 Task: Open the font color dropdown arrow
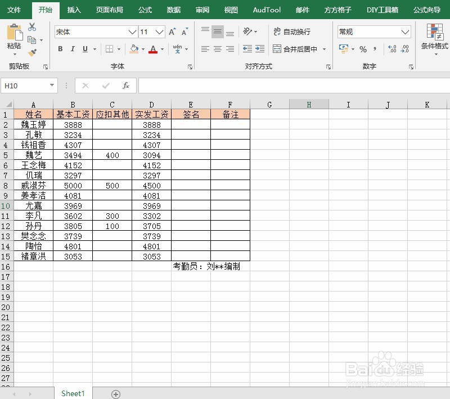(x=162, y=49)
